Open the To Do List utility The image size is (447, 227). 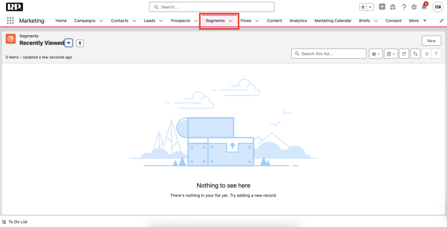click(15, 222)
